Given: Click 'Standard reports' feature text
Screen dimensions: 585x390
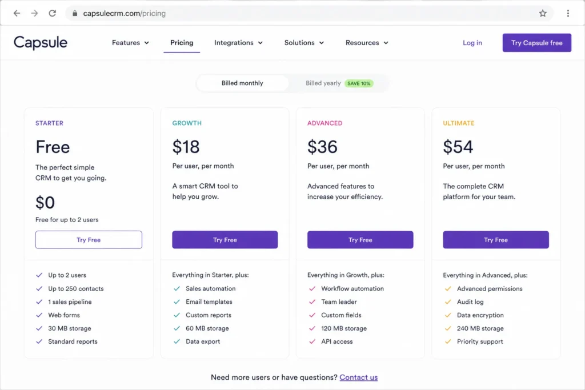Looking at the screenshot, I should point(73,341).
